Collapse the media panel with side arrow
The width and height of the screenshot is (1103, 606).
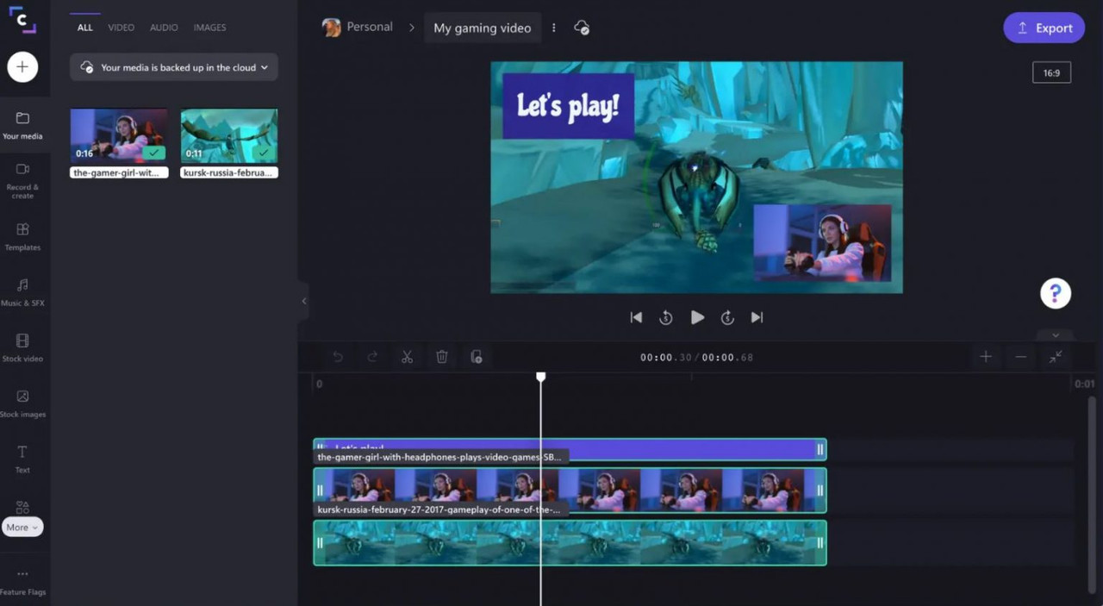click(x=303, y=301)
